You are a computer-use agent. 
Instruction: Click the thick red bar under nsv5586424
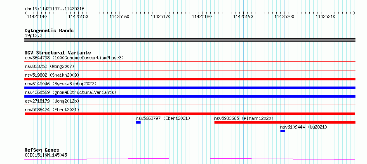click(x=190, y=114)
